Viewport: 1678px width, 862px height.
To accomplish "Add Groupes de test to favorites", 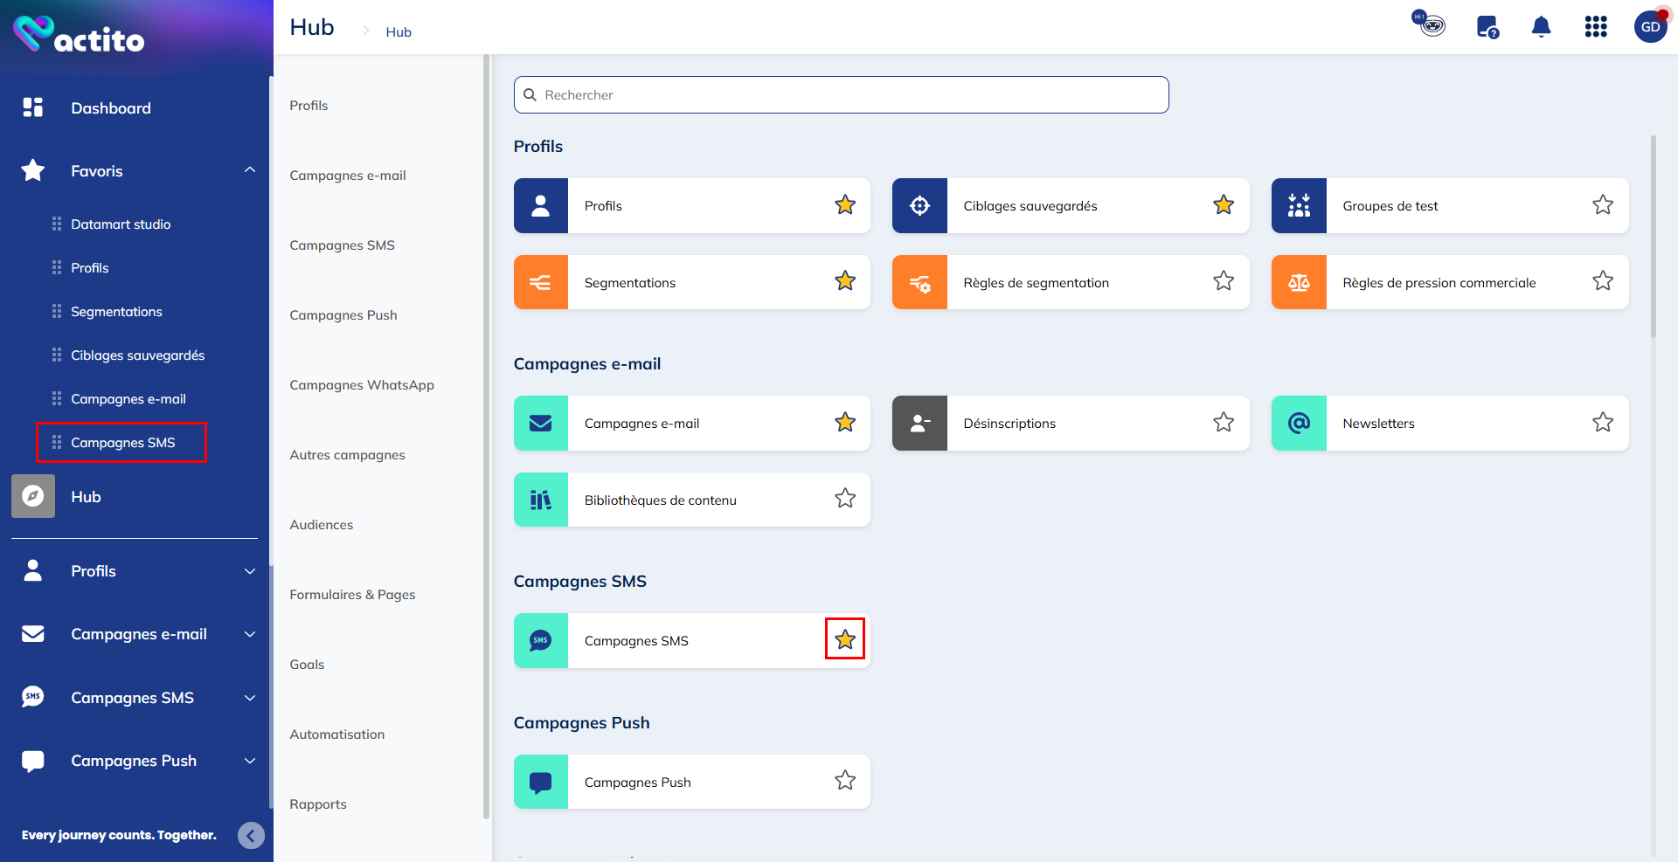I will tap(1602, 205).
